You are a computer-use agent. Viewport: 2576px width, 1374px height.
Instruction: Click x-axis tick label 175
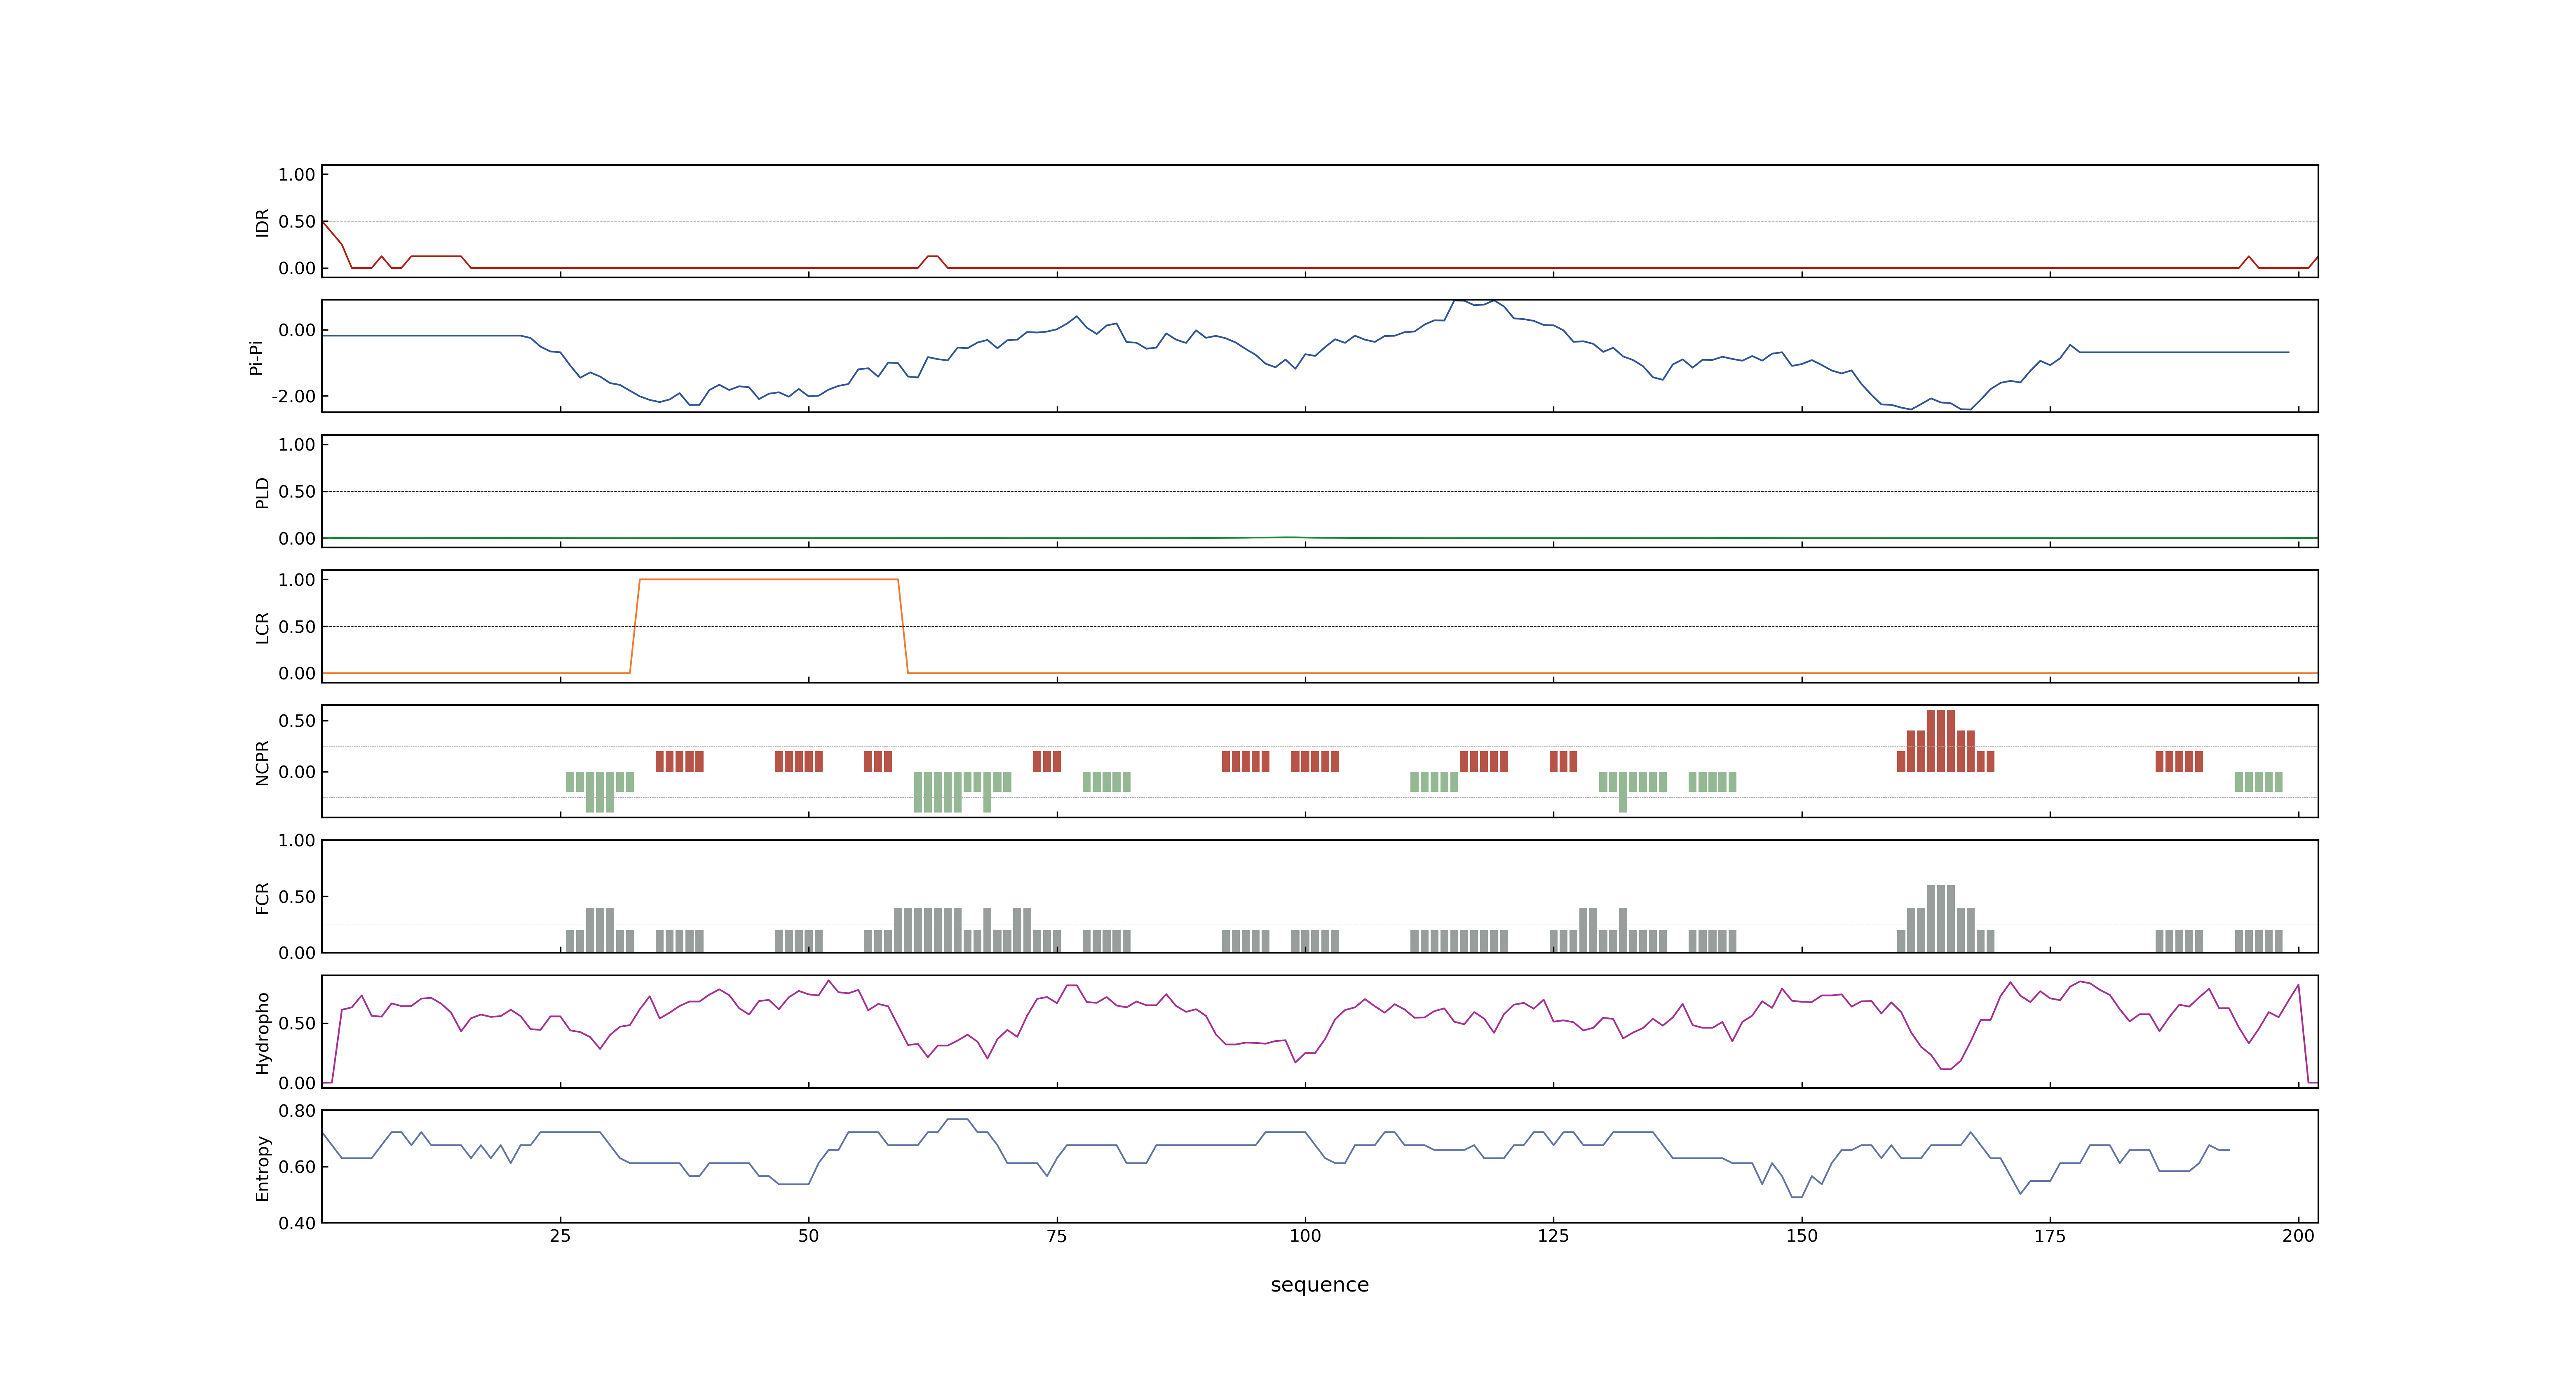2050,1236
